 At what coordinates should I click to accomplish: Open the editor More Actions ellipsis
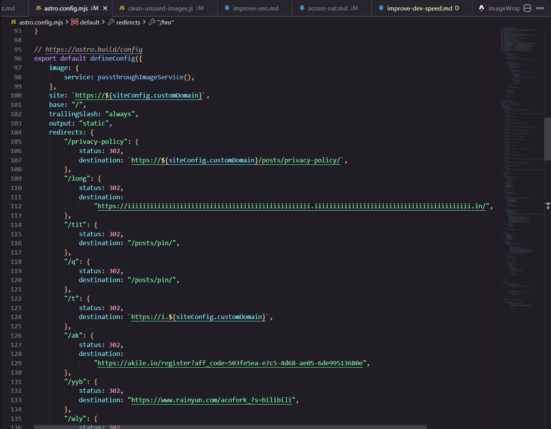(540, 8)
